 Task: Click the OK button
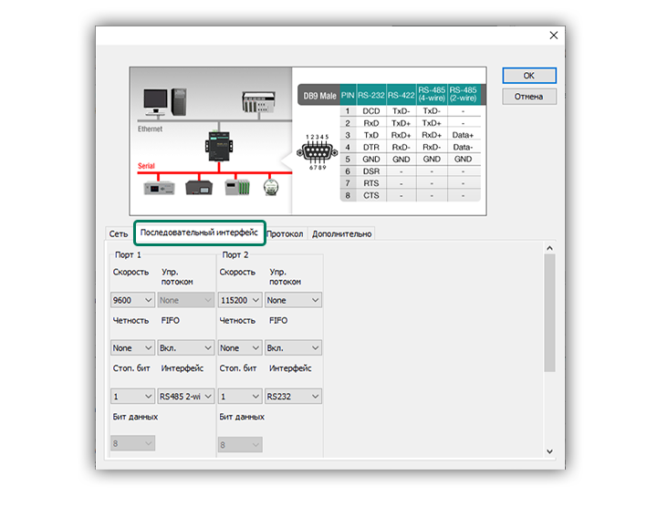(x=528, y=76)
